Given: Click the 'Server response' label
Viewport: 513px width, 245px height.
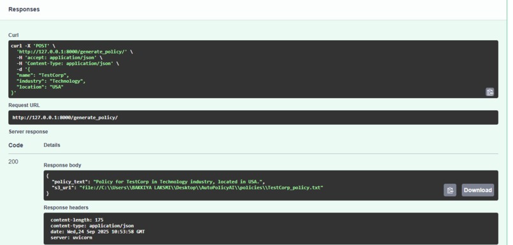Looking at the screenshot, I should point(28,132).
